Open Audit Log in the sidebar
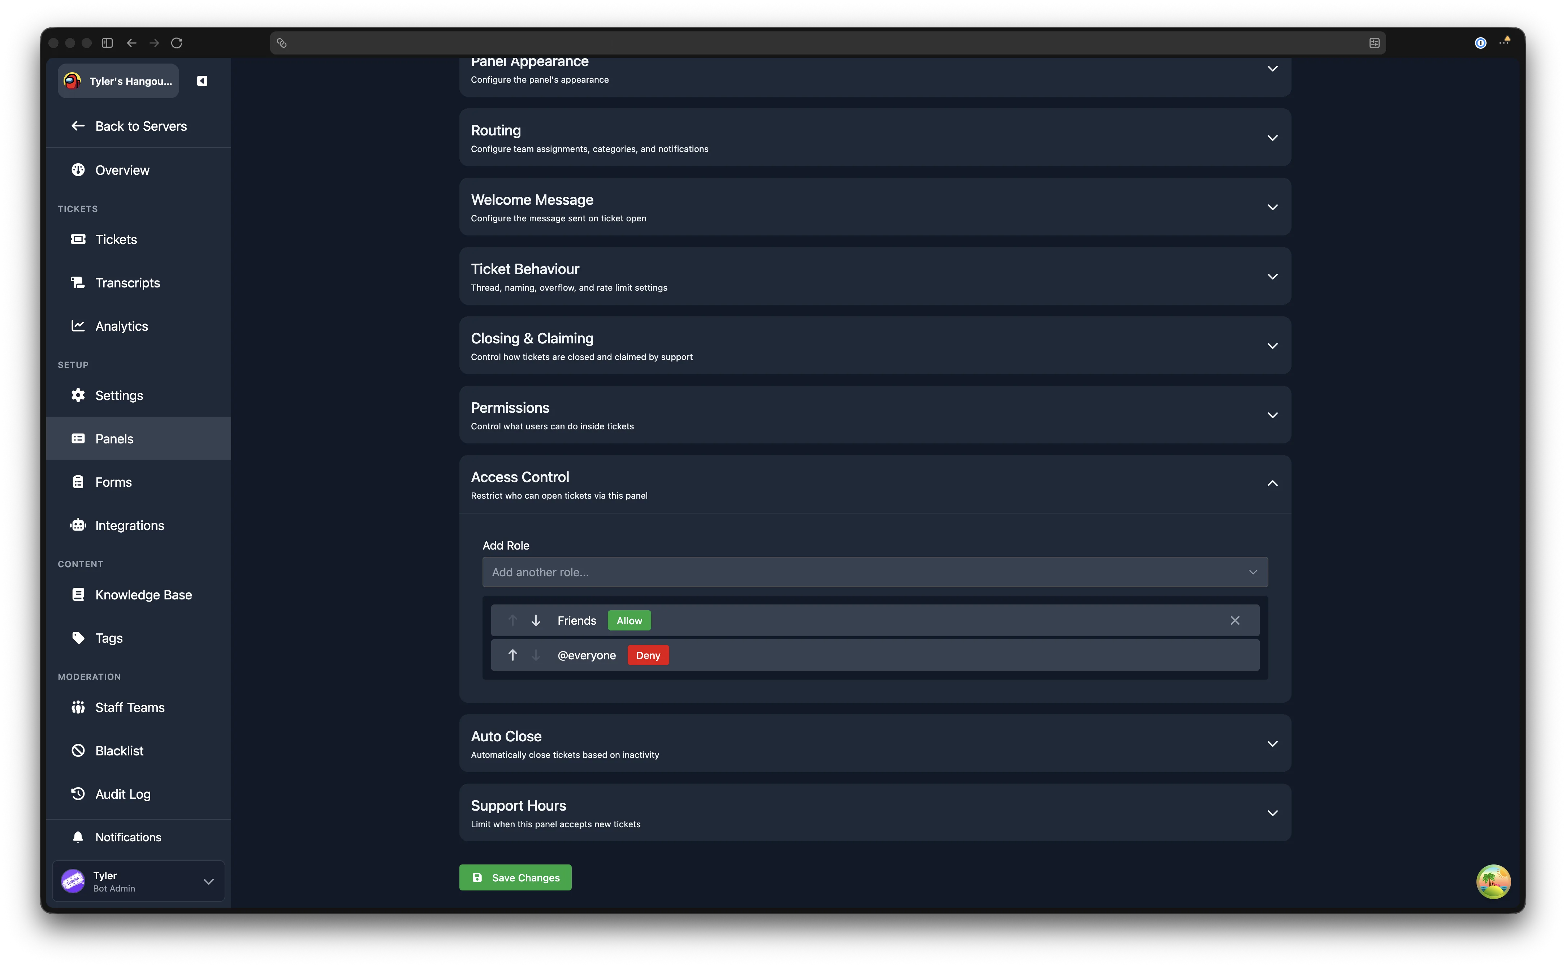The height and width of the screenshot is (967, 1566). tap(139, 794)
